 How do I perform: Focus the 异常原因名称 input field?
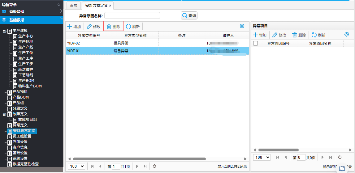pyautogui.click(x=132, y=15)
